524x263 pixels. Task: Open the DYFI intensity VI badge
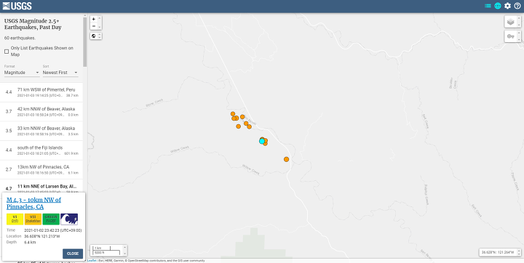point(15,219)
